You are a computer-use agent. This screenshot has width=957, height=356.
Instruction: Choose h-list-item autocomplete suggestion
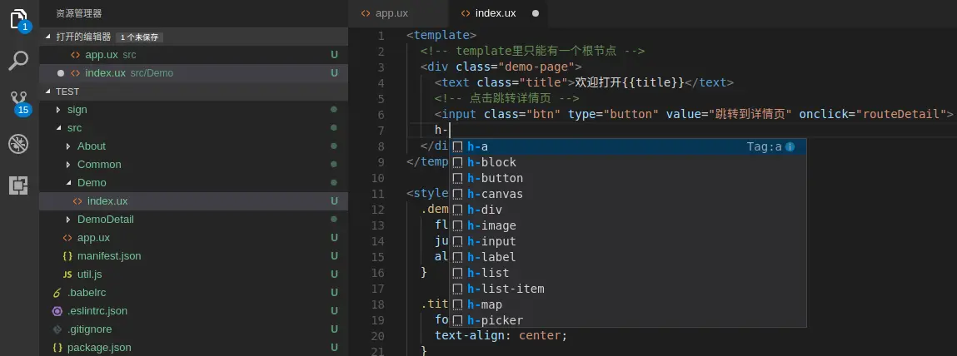pyautogui.click(x=627, y=289)
